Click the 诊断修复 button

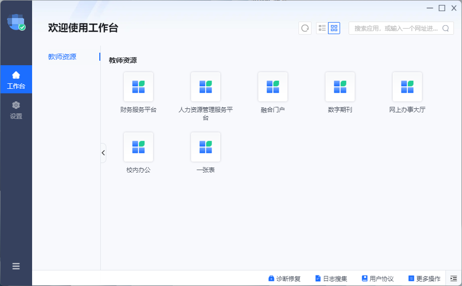tap(284, 278)
